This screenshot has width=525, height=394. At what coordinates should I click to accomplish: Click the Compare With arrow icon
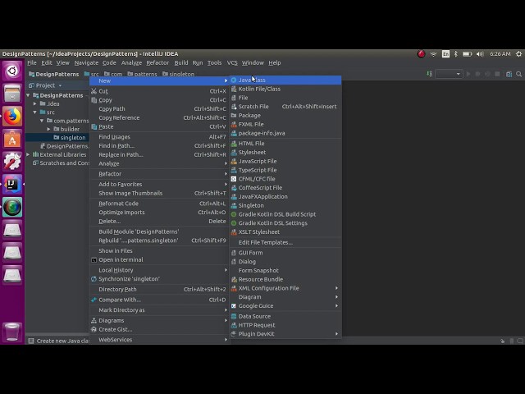tap(94, 300)
